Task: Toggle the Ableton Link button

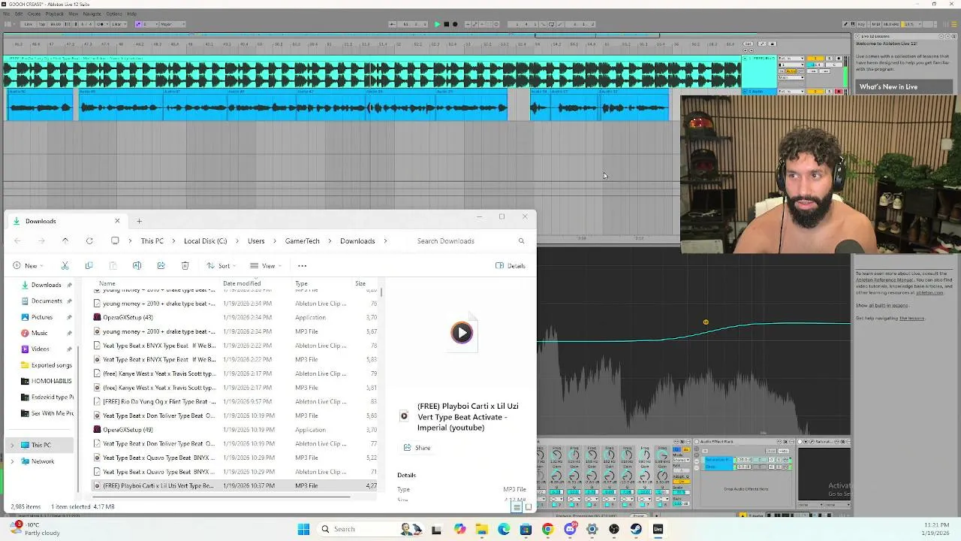Action: click(29, 24)
